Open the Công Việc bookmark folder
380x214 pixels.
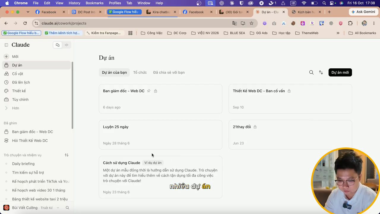point(152,33)
